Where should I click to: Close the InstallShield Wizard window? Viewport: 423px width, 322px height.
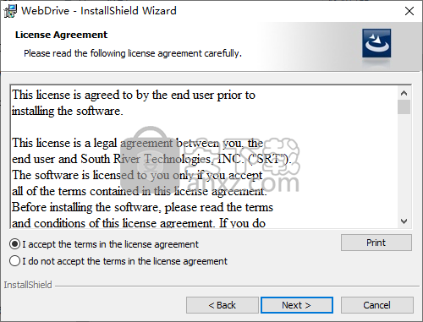point(409,11)
